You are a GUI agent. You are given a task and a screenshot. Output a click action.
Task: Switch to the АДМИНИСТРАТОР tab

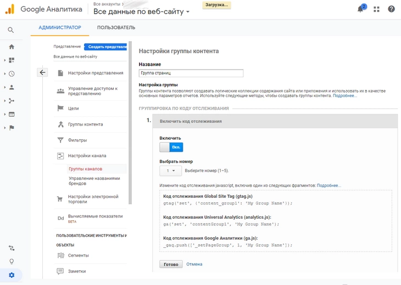pos(60,27)
